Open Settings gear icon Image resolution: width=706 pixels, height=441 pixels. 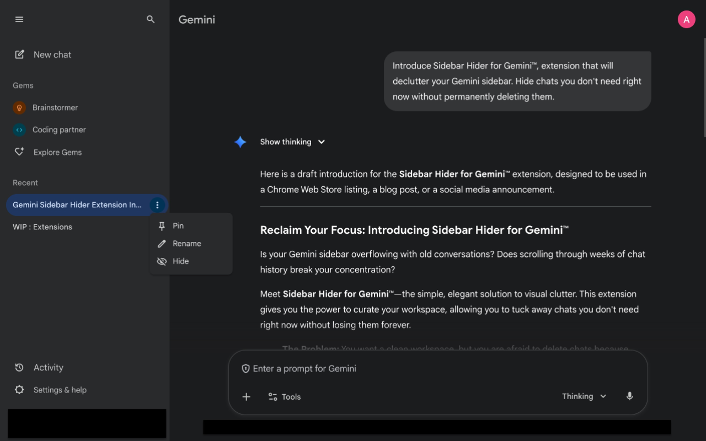[x=19, y=390]
